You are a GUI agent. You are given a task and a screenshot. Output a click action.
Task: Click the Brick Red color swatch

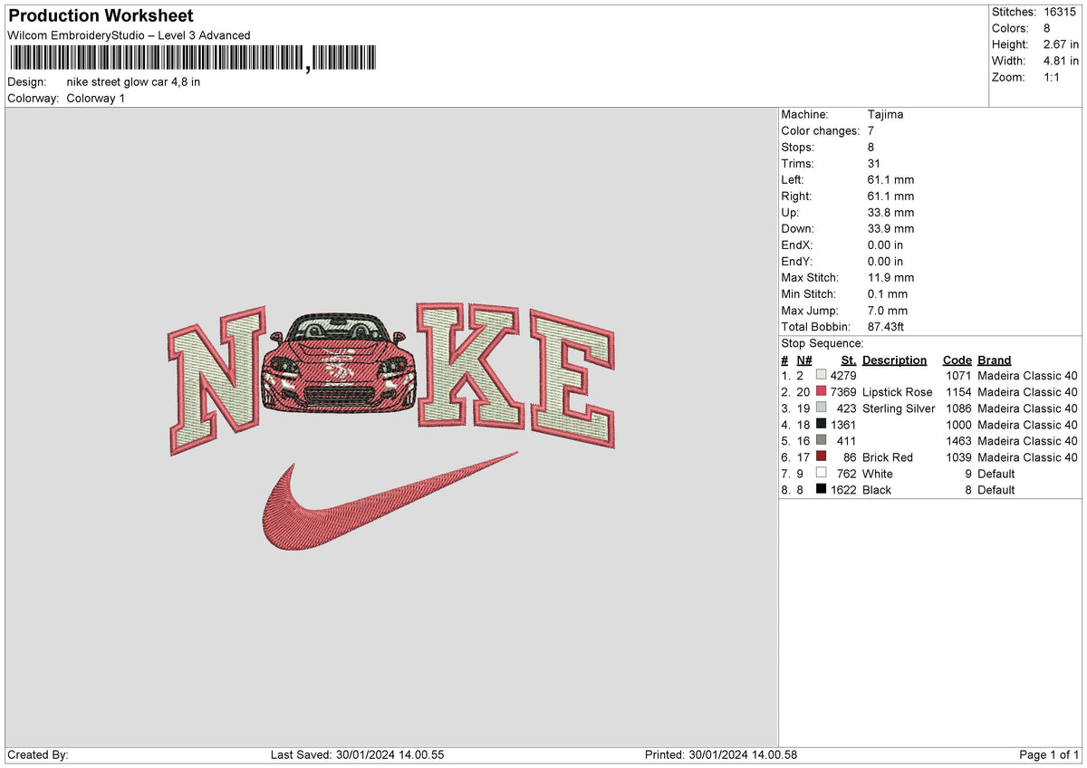(821, 457)
